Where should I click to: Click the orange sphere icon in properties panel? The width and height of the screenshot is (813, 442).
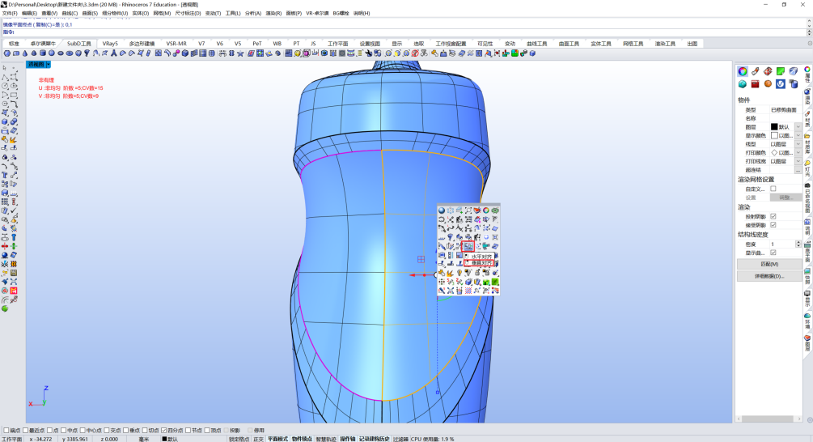click(768, 84)
